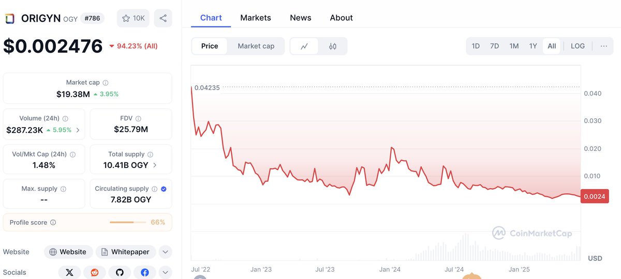
Task: Open the About tab
Action: 342,18
